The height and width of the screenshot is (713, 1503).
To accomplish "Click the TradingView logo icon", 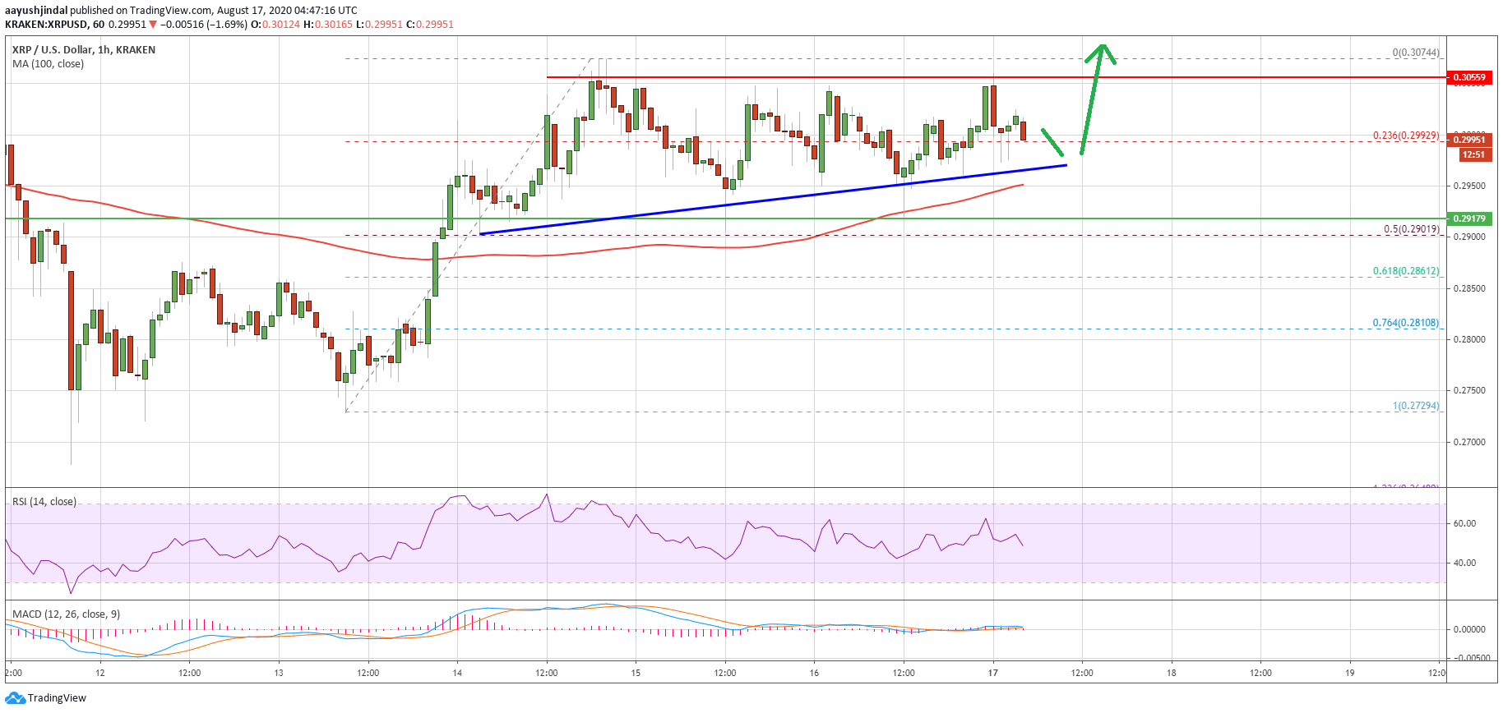I will click(x=15, y=698).
